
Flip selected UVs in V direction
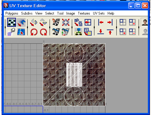(43, 22)
